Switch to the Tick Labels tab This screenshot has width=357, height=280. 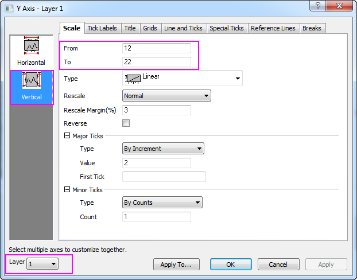[x=102, y=28]
